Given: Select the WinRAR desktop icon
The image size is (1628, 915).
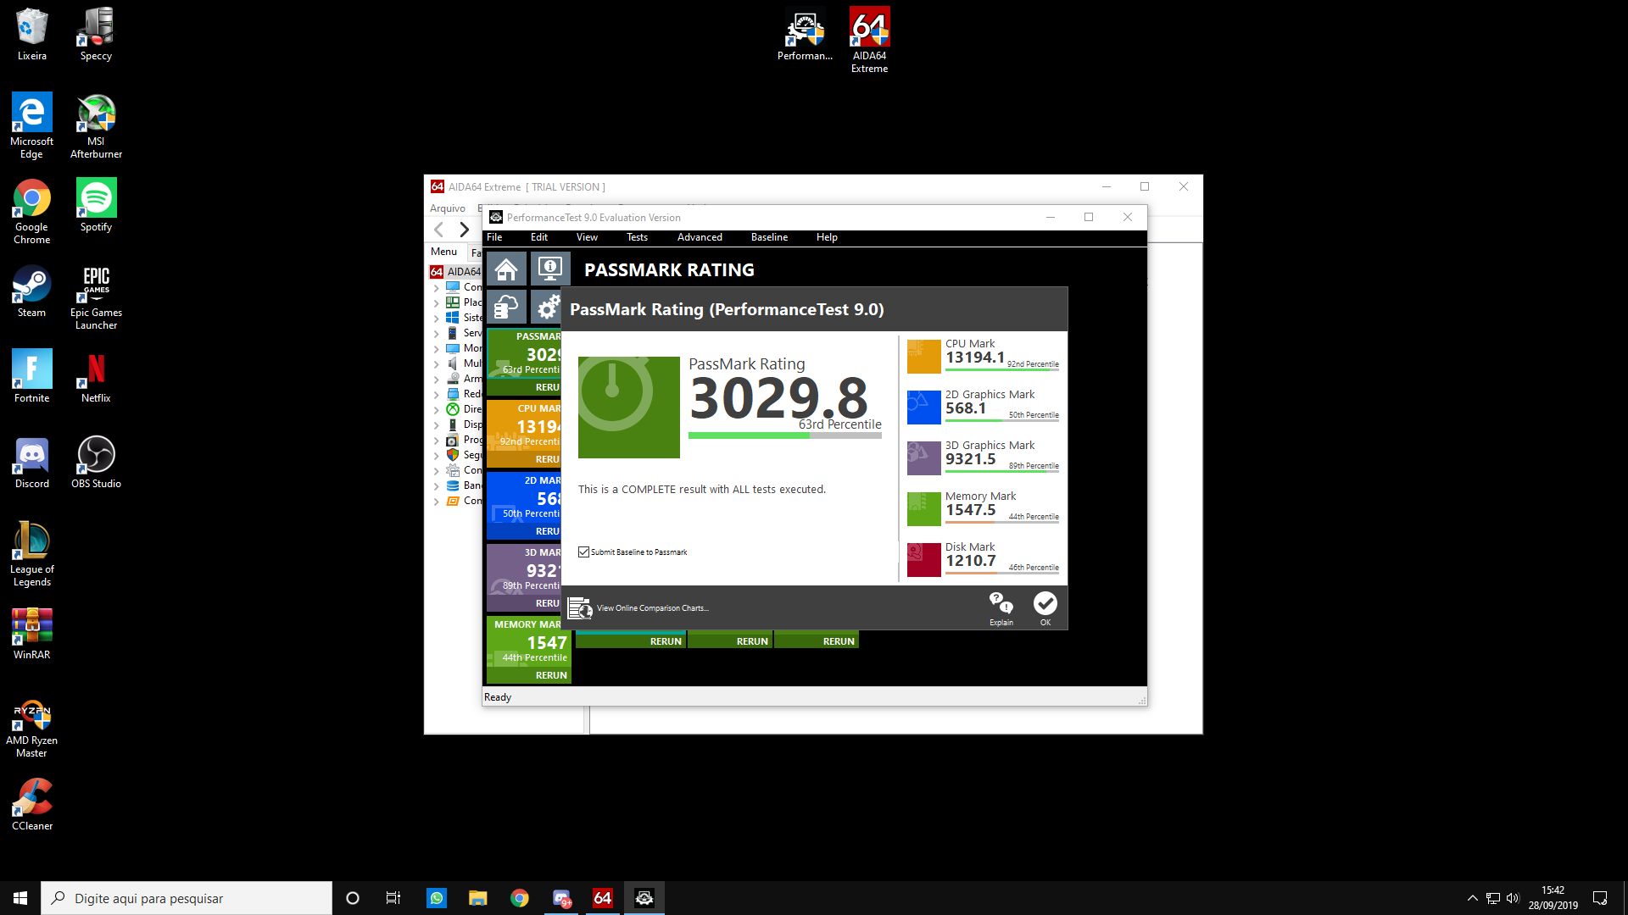Looking at the screenshot, I should pos(31,634).
